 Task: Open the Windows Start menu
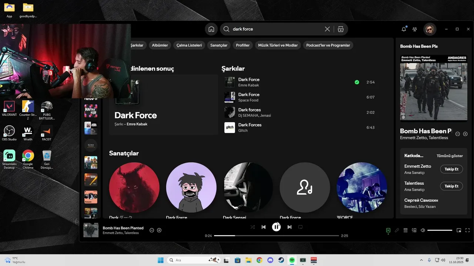click(x=160, y=260)
